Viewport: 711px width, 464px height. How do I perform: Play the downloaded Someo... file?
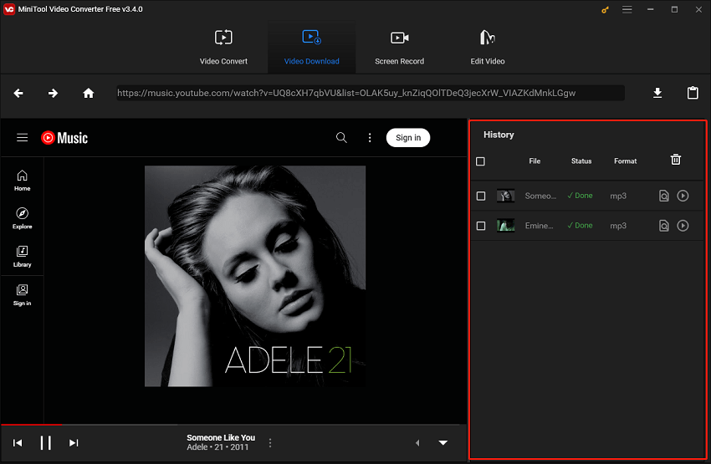683,196
